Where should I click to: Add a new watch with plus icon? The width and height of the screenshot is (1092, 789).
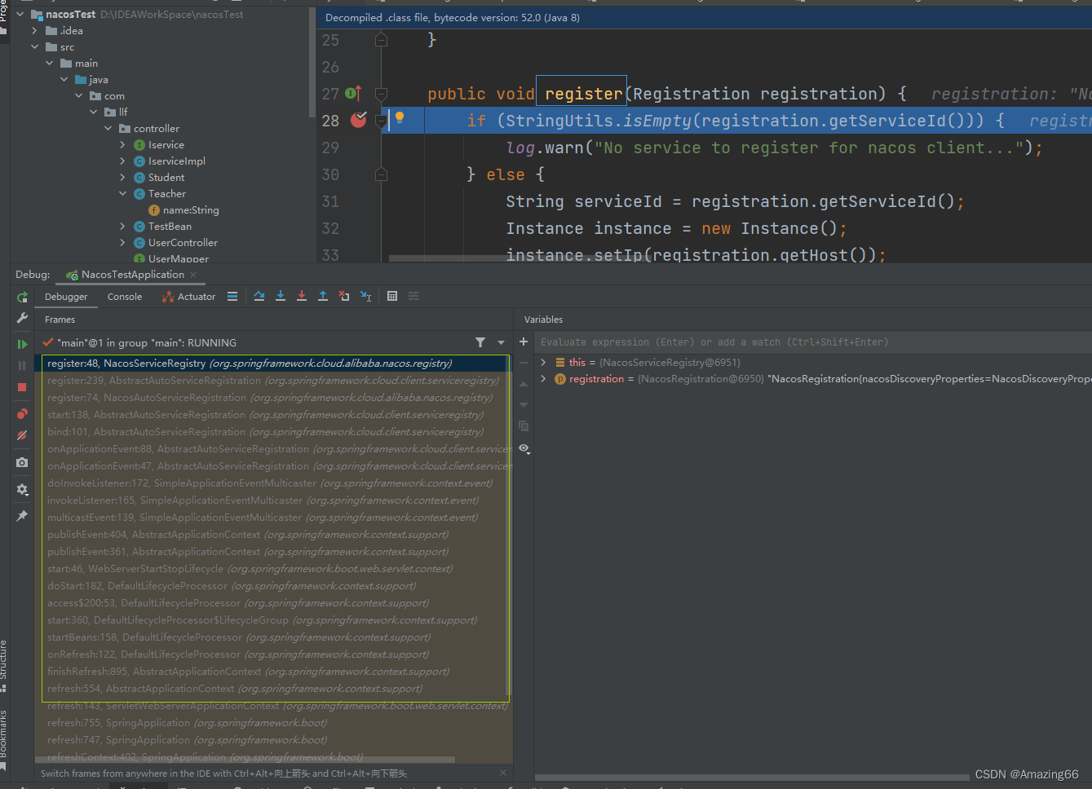(x=524, y=342)
